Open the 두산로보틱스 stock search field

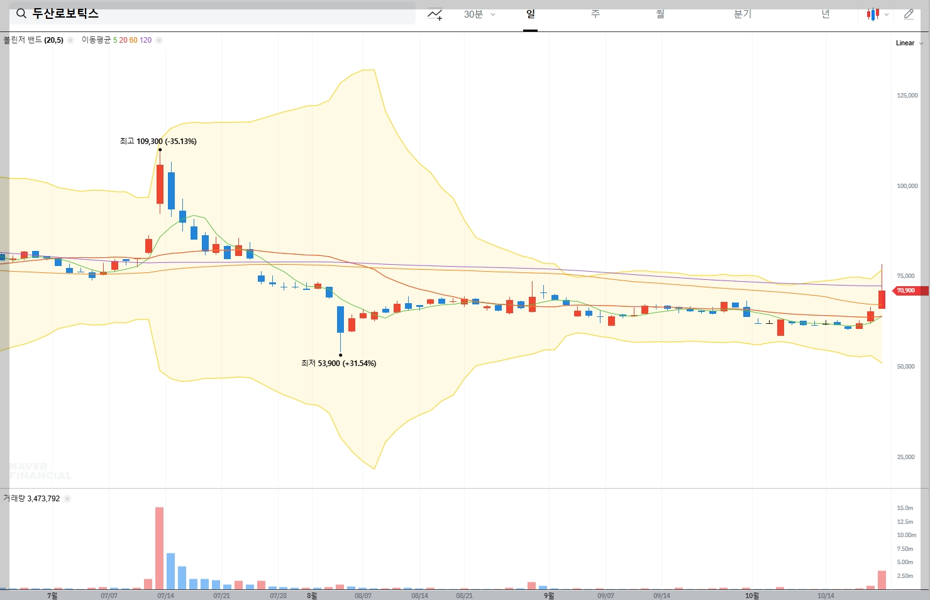coord(213,13)
